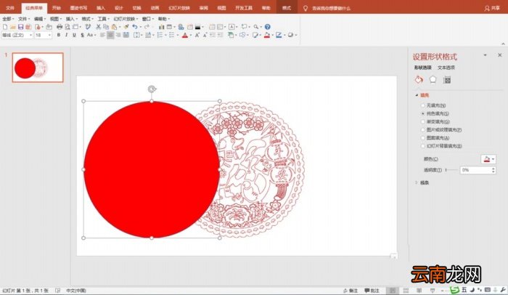Click the Zoom magnifier toolbar icon

click(x=256, y=27)
